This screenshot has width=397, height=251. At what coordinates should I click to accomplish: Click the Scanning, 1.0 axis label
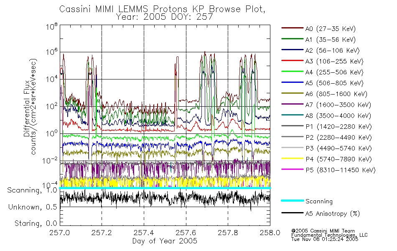pos(32,190)
